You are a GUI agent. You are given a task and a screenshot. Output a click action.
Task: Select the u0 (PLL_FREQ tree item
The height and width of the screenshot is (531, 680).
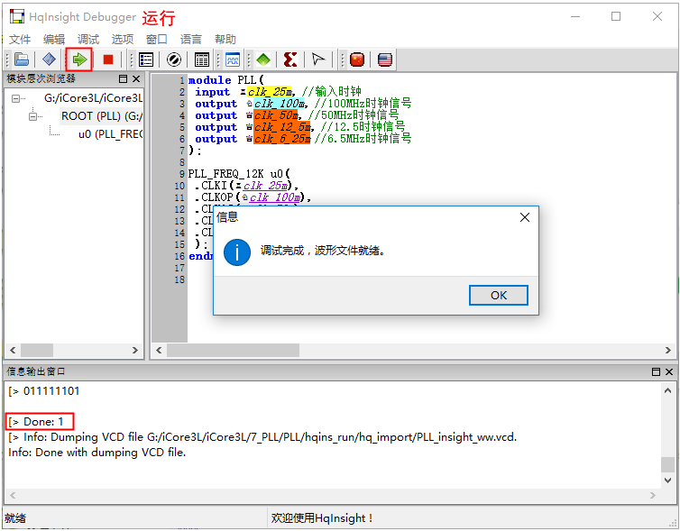coord(109,134)
